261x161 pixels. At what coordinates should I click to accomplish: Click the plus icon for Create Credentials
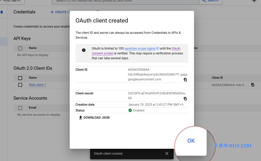coord(52,12)
